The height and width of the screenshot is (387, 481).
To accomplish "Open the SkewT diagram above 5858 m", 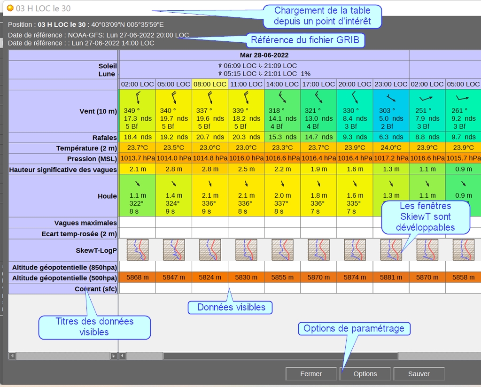I will [x=464, y=250].
